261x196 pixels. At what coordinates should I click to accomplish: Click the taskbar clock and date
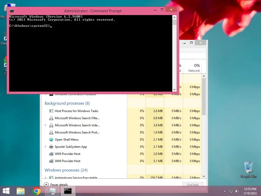(x=250, y=191)
